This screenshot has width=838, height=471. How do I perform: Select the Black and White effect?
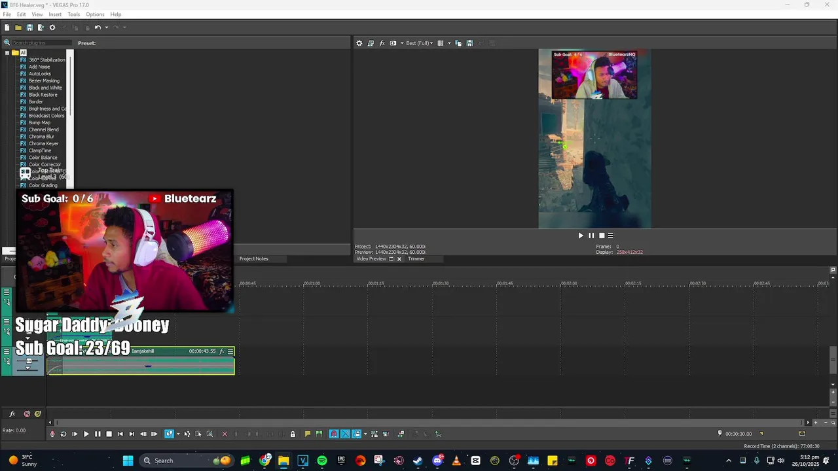tap(45, 88)
